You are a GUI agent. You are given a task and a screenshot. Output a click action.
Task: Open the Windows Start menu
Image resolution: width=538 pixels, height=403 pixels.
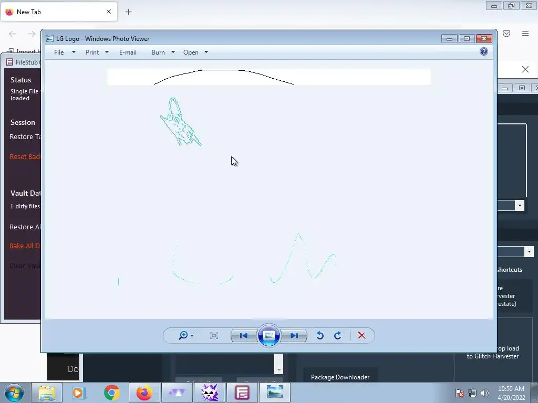pyautogui.click(x=14, y=393)
